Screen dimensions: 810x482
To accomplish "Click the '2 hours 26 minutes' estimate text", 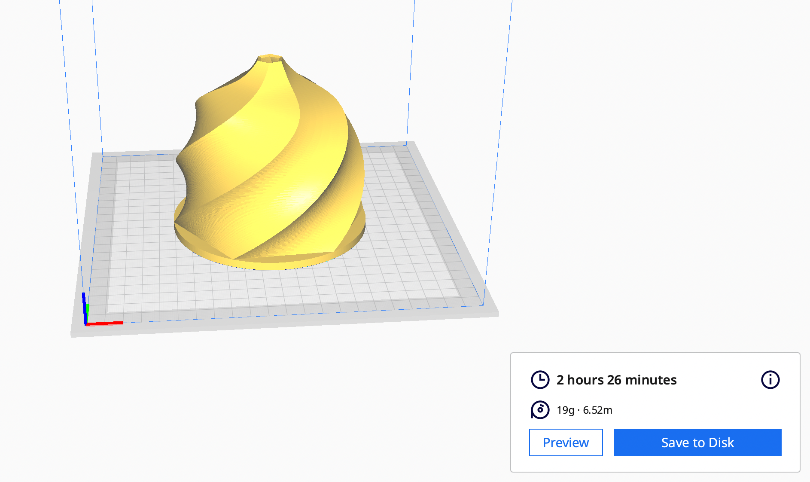I will pyautogui.click(x=616, y=380).
